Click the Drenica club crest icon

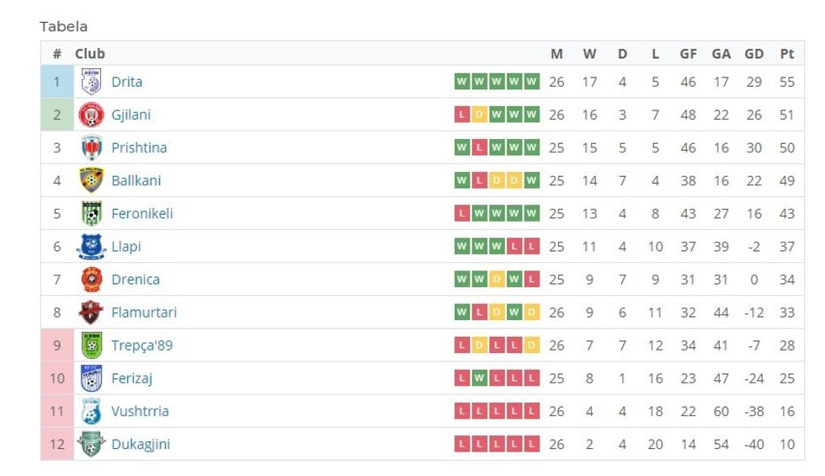[x=91, y=279]
